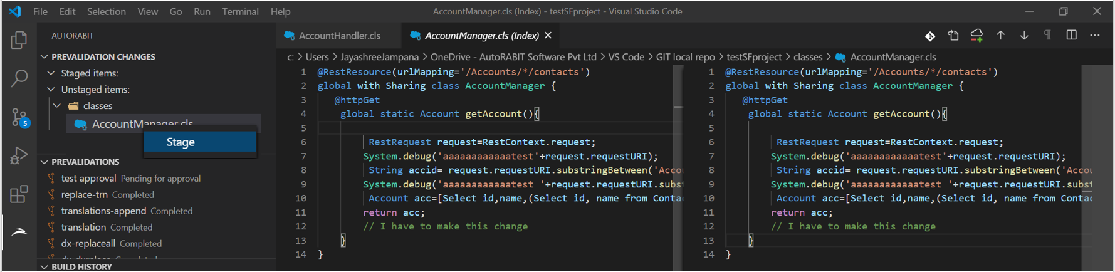This screenshot has width=1115, height=272.
Task: Select the AccountManager.cls (Index) tab
Action: point(479,36)
